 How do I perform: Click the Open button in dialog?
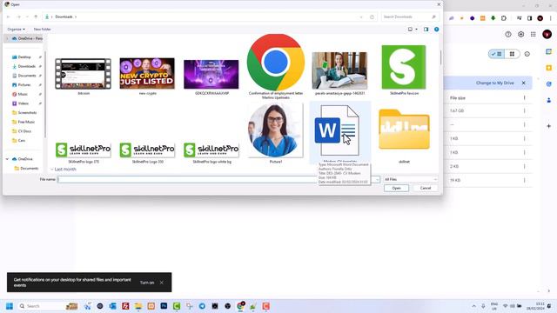396,188
